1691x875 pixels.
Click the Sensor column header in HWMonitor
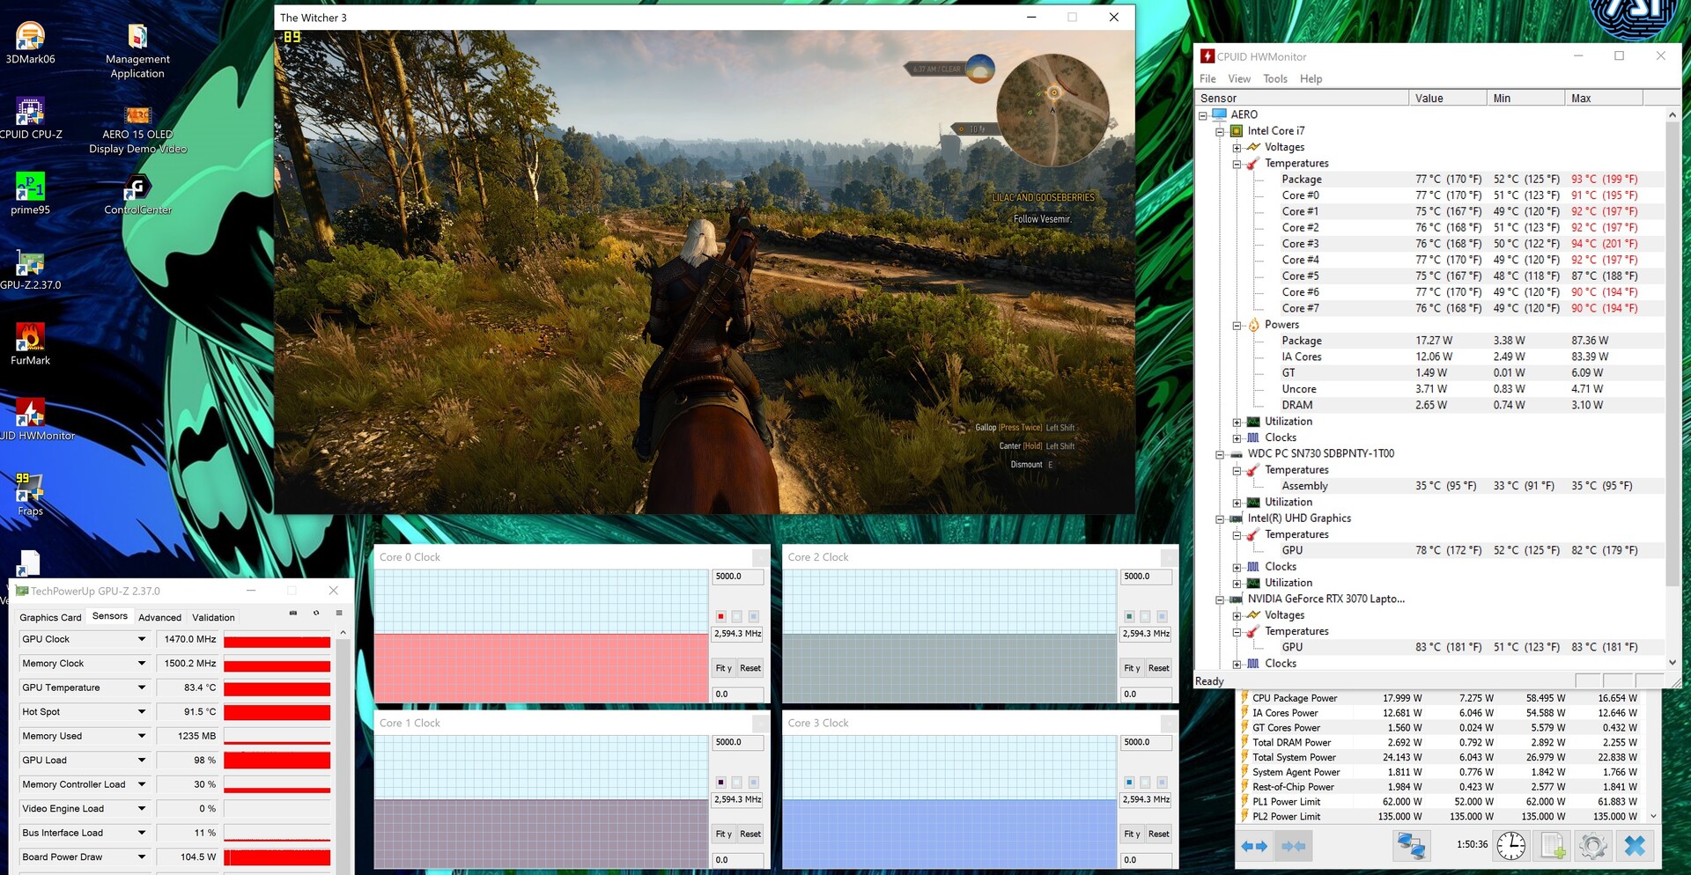tap(1302, 98)
